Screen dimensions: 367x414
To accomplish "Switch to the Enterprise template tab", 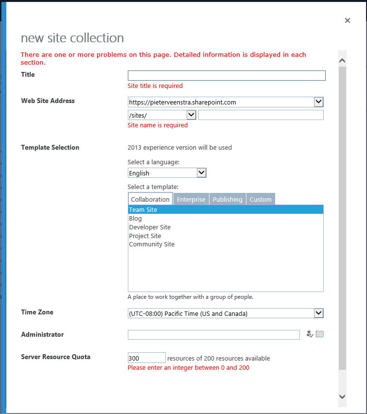I will (191, 199).
